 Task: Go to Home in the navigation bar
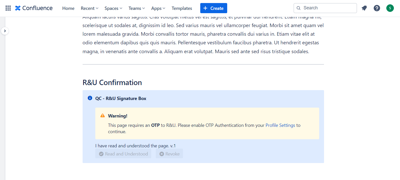point(68,8)
